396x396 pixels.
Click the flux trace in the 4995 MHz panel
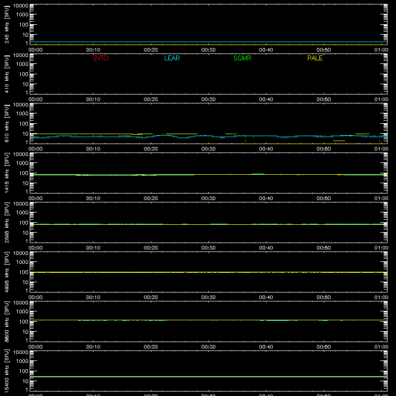(208, 272)
